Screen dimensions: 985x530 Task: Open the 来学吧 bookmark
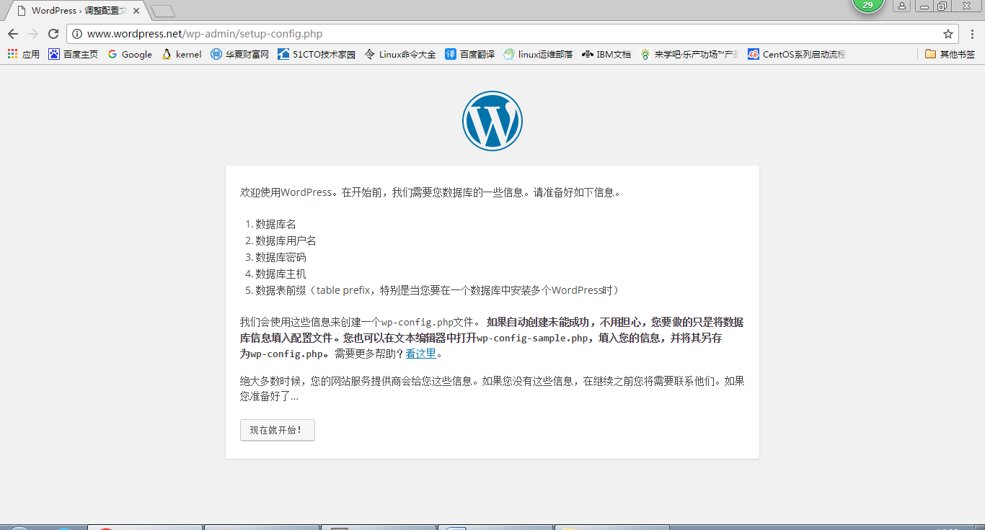click(689, 54)
